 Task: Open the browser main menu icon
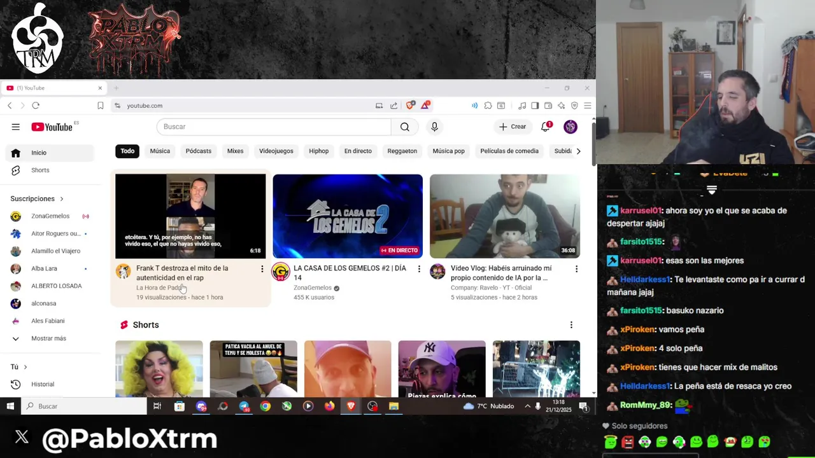(x=588, y=106)
